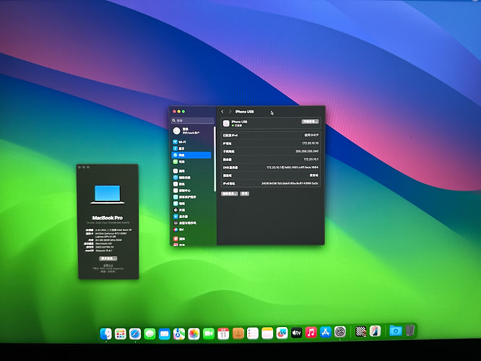481x361 pixels.
Task: Open Bluetooth settings in the sidebar
Action: [x=191, y=149]
